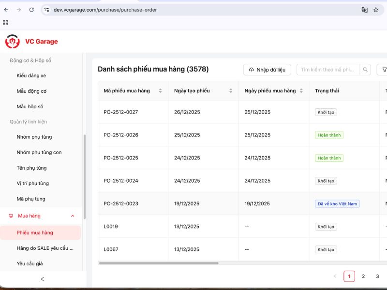Click the Nhập dữ liệu button
This screenshot has width=387, height=290.
tap(267, 70)
